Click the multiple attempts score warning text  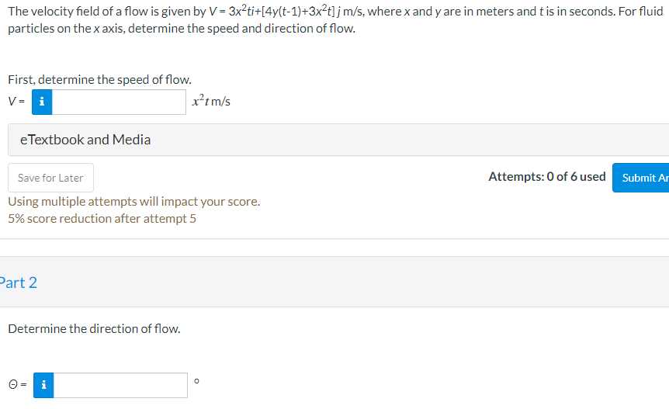(134, 201)
